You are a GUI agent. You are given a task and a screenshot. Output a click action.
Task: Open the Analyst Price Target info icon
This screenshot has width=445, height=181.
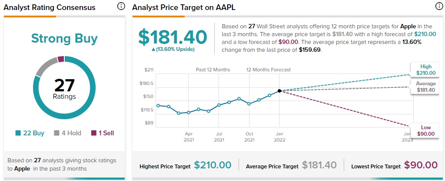[438, 7]
